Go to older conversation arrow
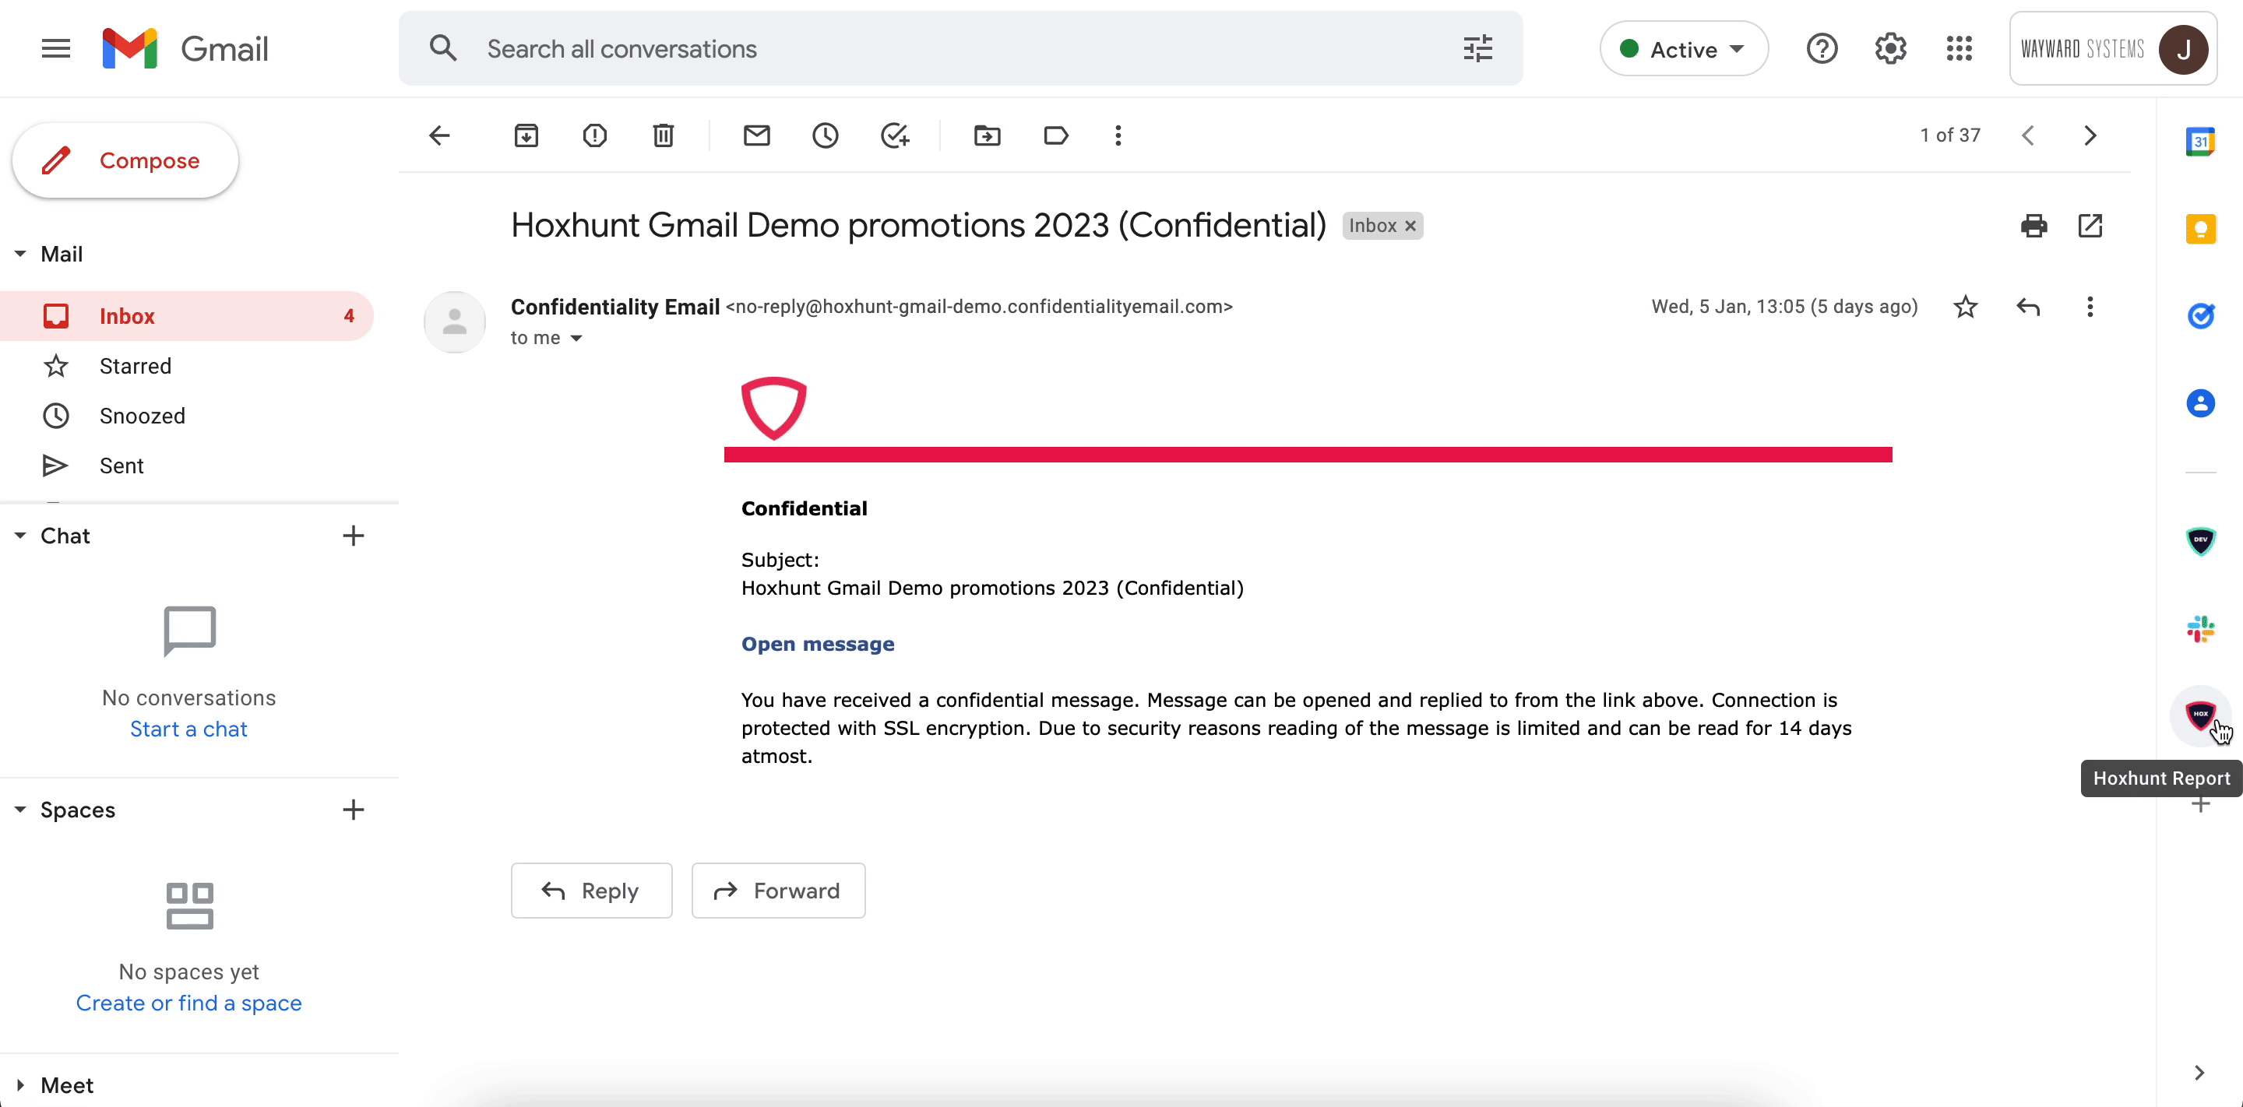2243x1107 pixels. click(x=2090, y=135)
